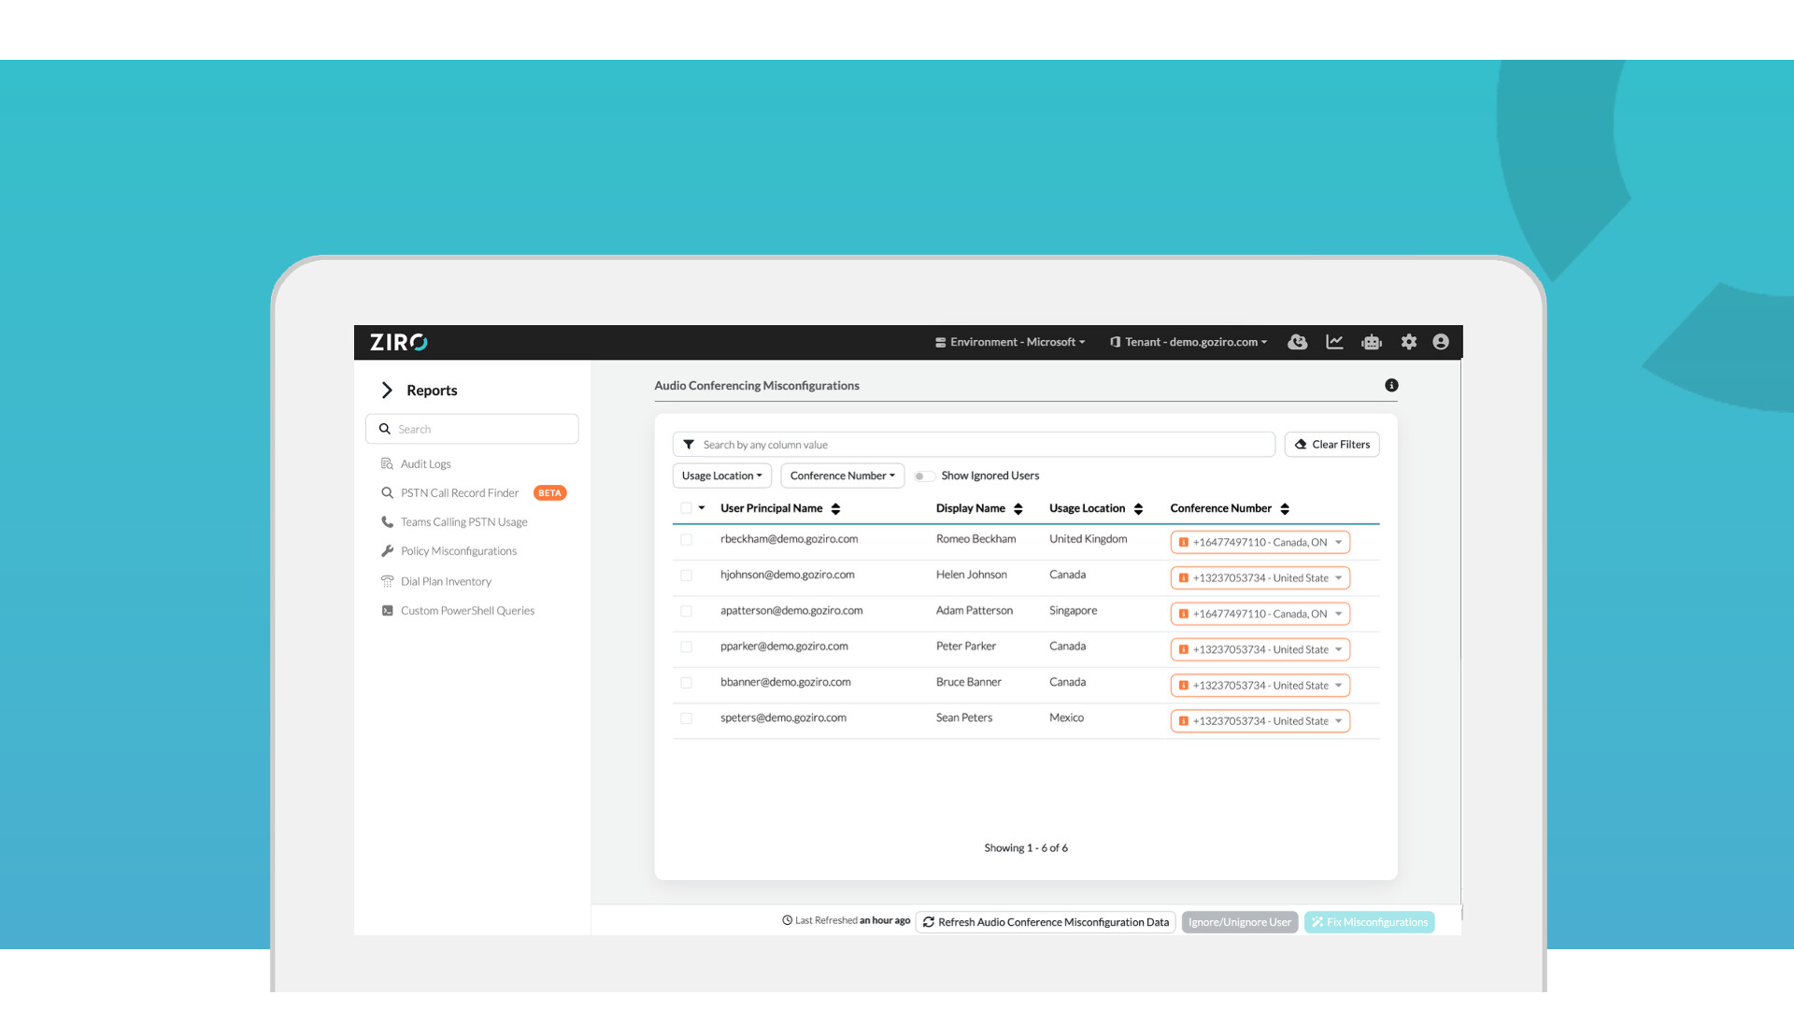Click the Ignore/Unignore User button
This screenshot has height=1009, width=1794.
tap(1240, 922)
